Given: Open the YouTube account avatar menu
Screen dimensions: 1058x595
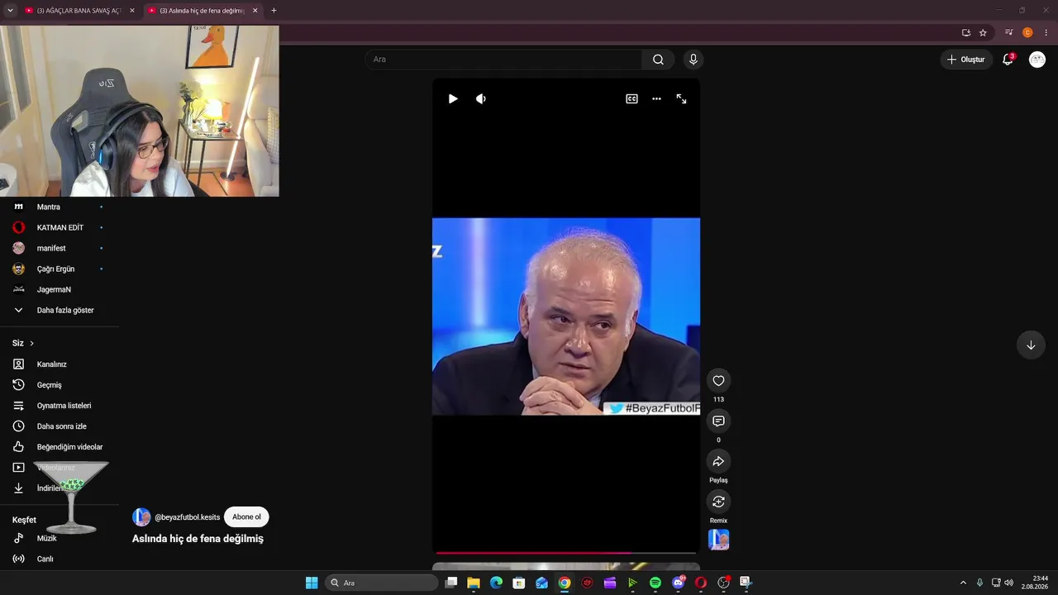Looking at the screenshot, I should 1037,59.
